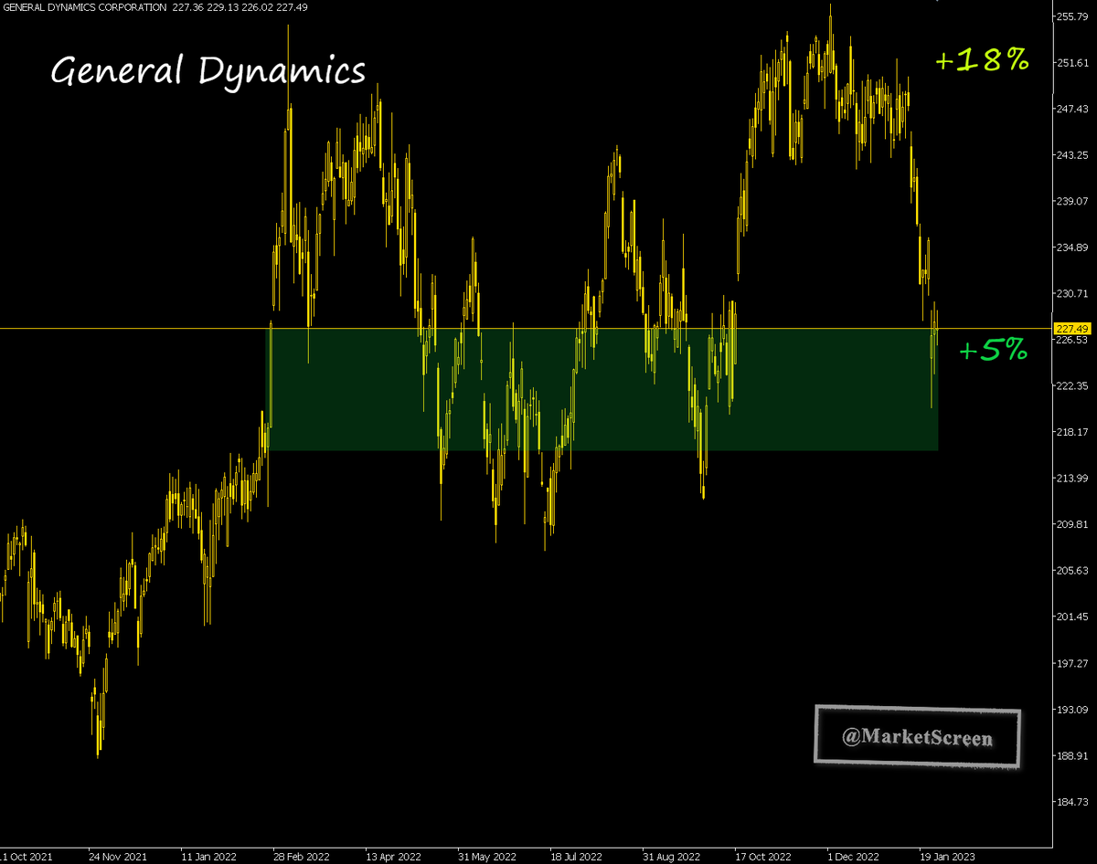Click price axis value 243.25
1097x864 pixels.
click(x=1072, y=155)
